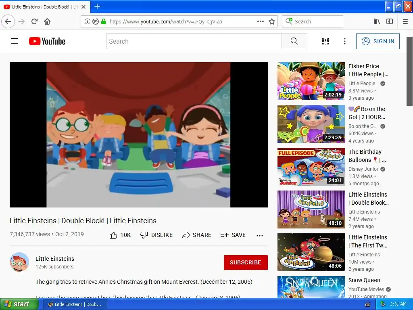
Task: Select the Little Einsteins Double Block tab
Action: coord(45,7)
